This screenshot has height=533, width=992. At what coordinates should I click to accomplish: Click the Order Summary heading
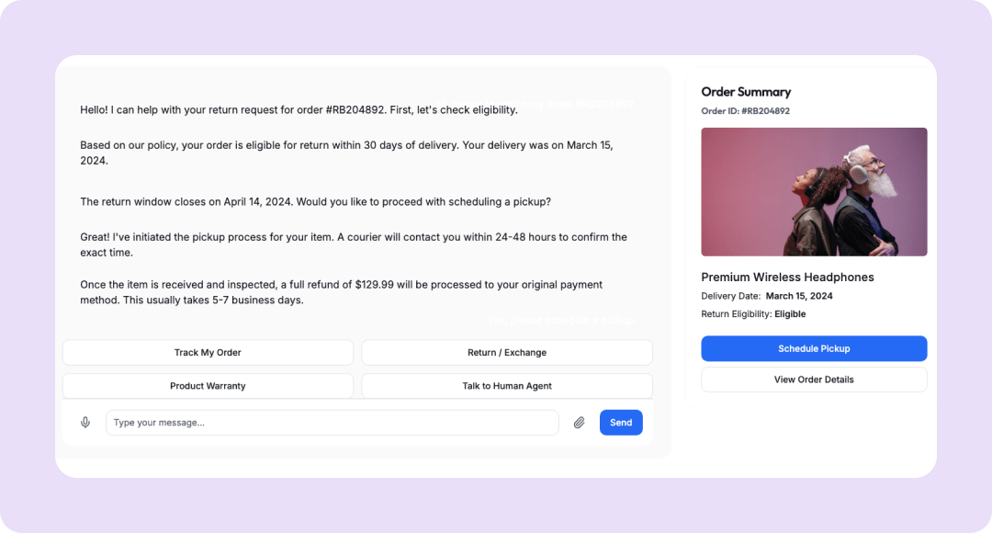pyautogui.click(x=746, y=92)
